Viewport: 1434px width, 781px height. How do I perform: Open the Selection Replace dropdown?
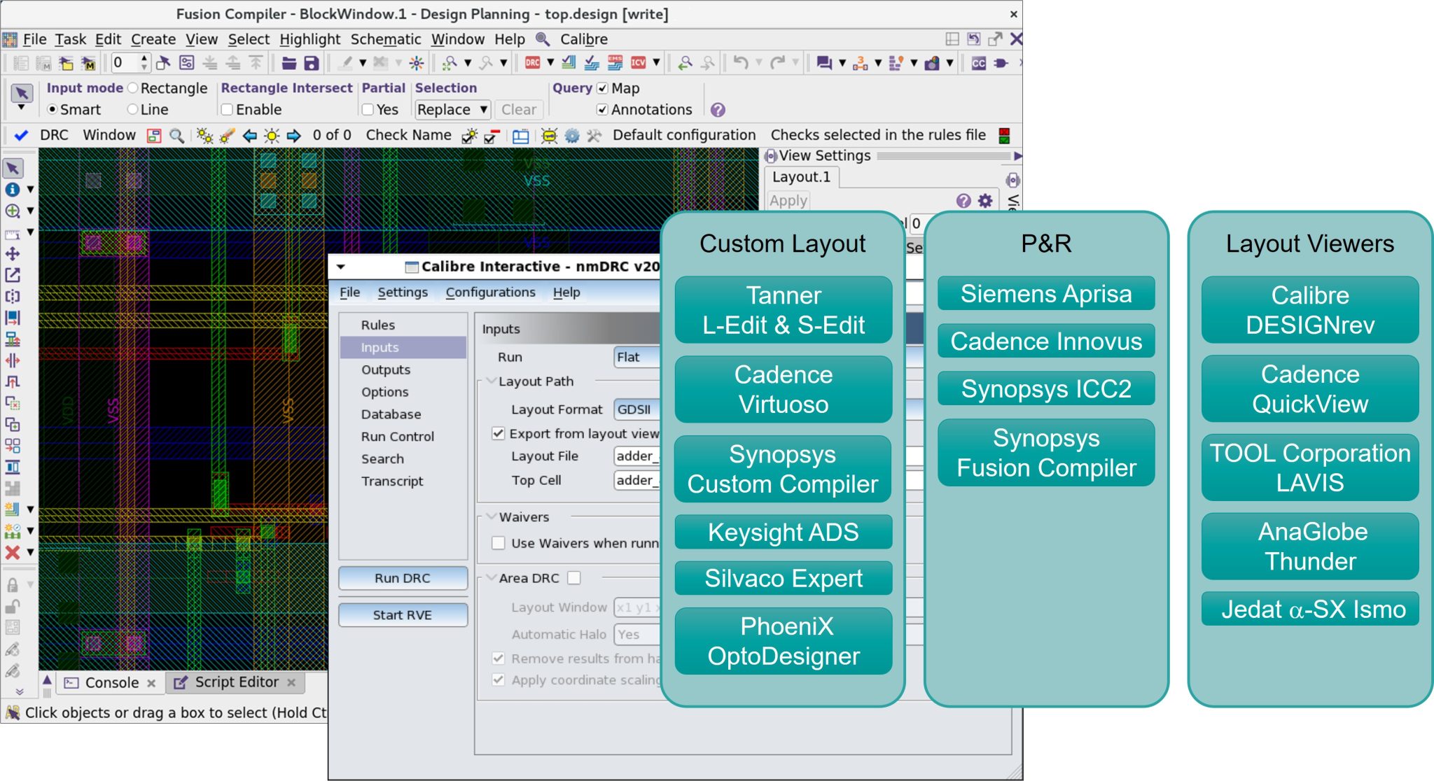coord(452,110)
